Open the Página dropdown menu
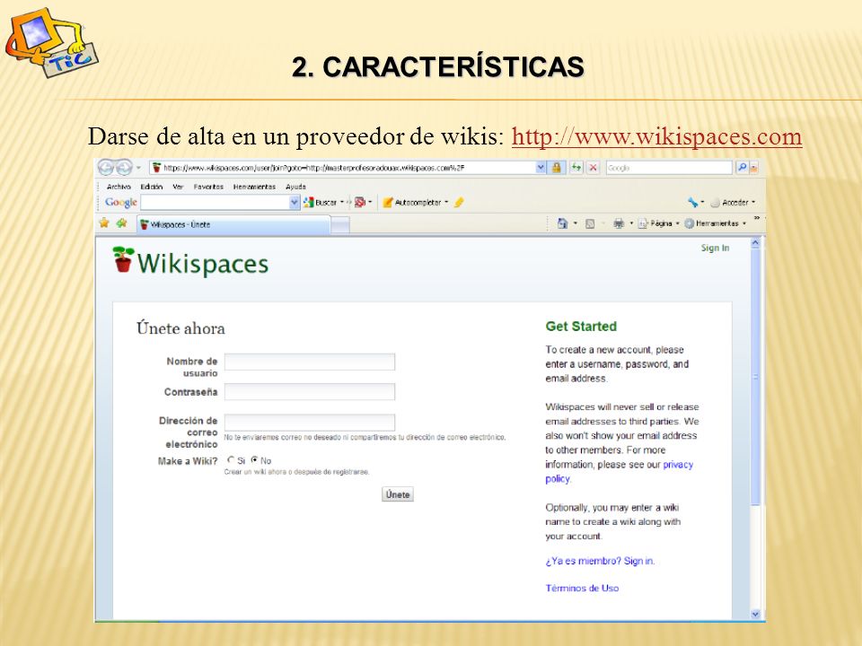 [x=658, y=223]
